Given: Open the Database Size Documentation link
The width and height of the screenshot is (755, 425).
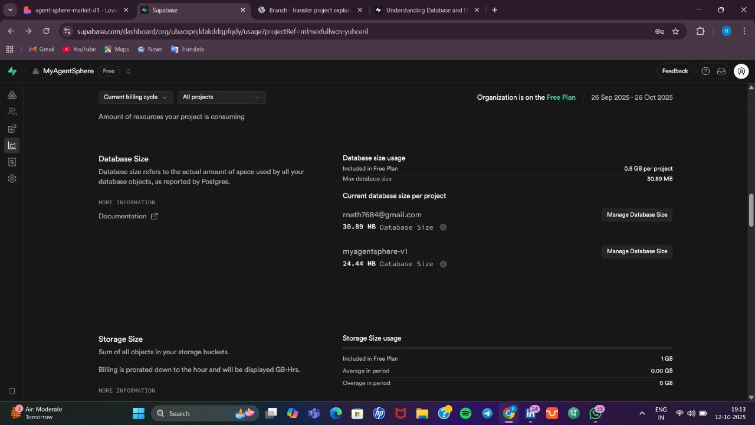Looking at the screenshot, I should 128,216.
